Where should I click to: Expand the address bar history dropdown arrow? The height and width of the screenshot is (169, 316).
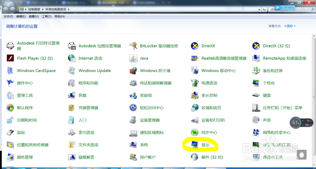(259, 9)
